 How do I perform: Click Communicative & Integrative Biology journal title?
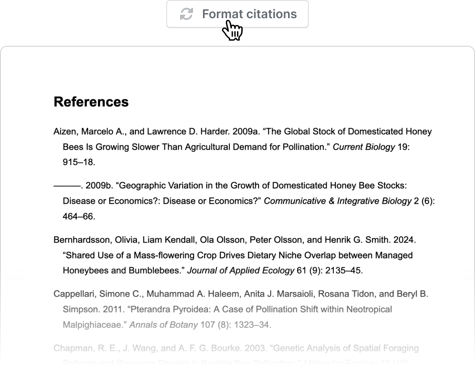(x=338, y=201)
